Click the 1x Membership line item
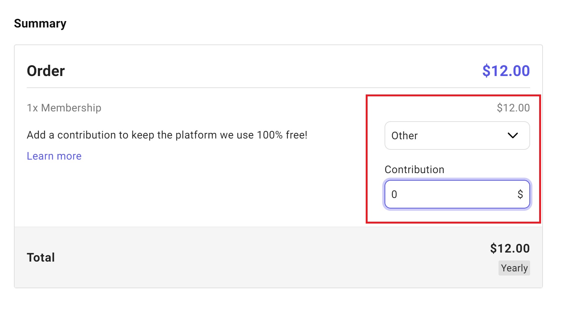This screenshot has width=564, height=309. pos(64,108)
